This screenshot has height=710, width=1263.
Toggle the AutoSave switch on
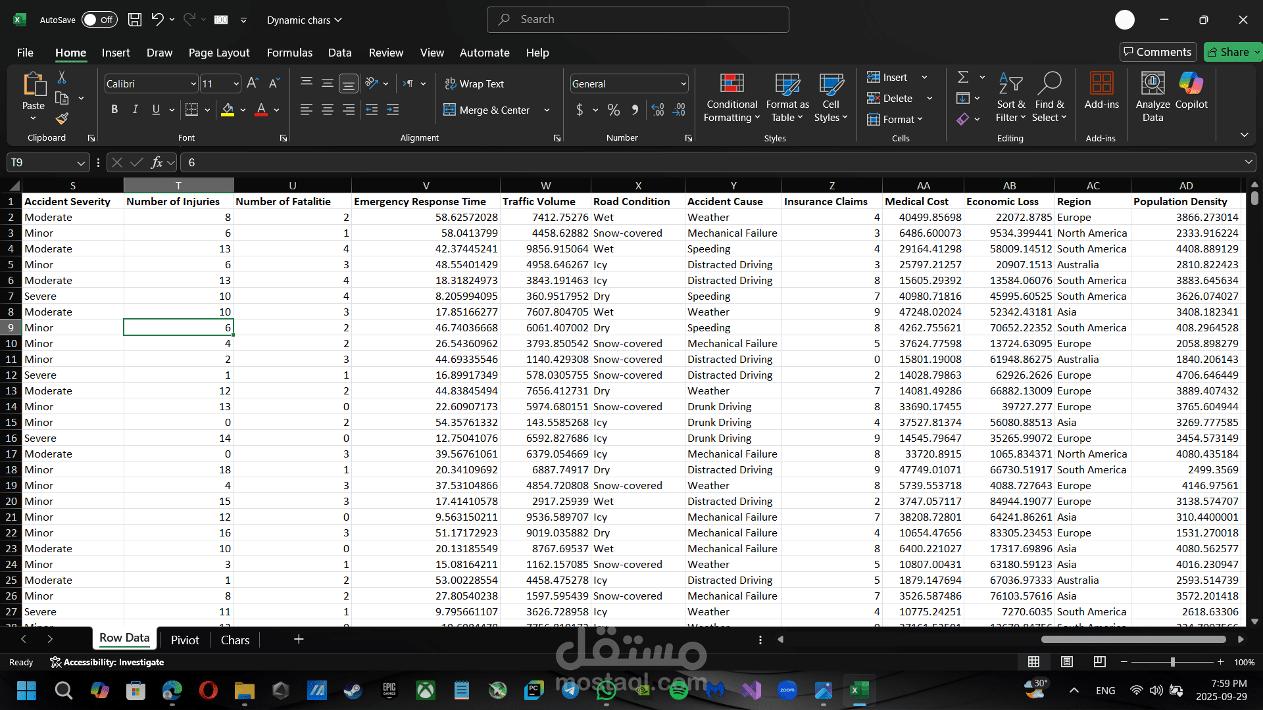(99, 20)
